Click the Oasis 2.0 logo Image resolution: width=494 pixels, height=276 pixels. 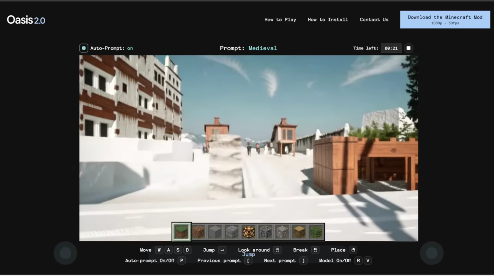pos(26,20)
